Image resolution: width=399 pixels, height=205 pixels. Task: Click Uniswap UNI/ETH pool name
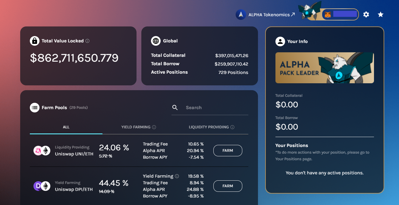(x=74, y=154)
